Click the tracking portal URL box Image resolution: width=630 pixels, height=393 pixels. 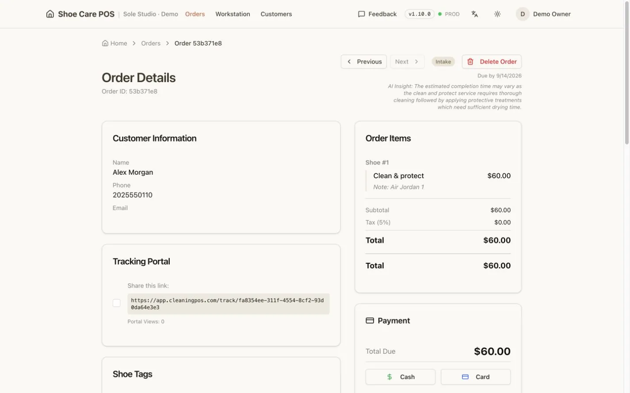tap(229, 304)
